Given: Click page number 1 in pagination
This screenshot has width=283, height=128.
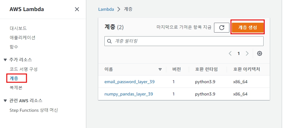Looking at the screenshot, I should (x=239, y=53).
